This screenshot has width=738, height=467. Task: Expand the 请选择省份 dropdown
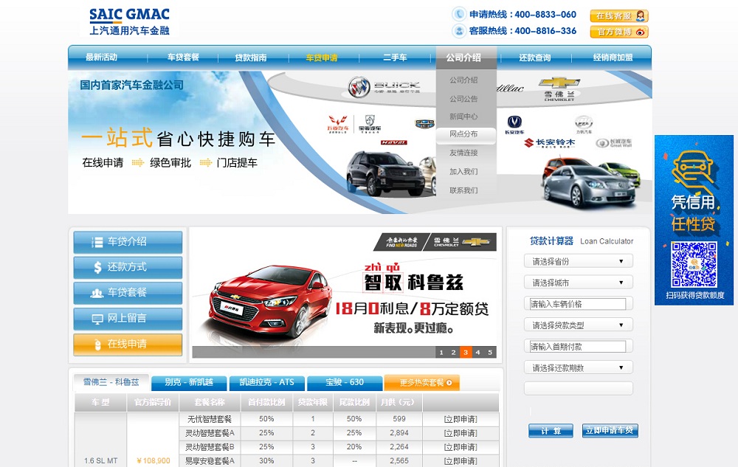point(579,261)
